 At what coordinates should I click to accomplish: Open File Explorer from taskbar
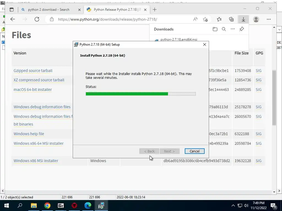click(x=34, y=206)
